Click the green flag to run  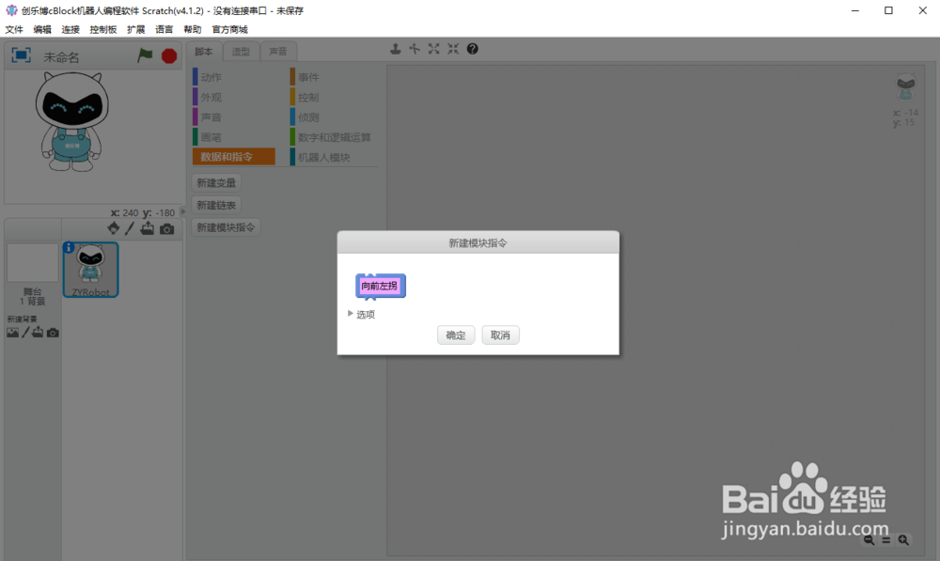point(146,55)
